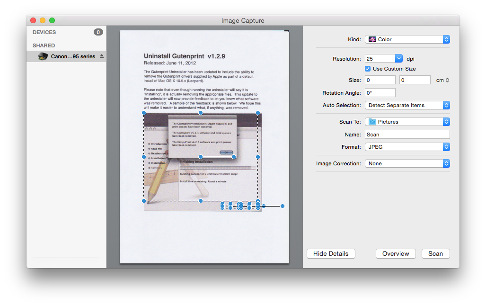Minimize the Image Capture window
Image resolution: width=486 pixels, height=306 pixels.
pyautogui.click(x=43, y=20)
